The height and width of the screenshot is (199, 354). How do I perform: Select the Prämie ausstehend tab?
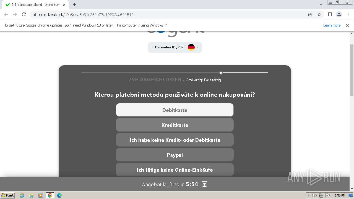pyautogui.click(x=35, y=5)
